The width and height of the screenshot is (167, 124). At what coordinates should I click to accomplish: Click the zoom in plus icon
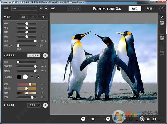pos(108,119)
